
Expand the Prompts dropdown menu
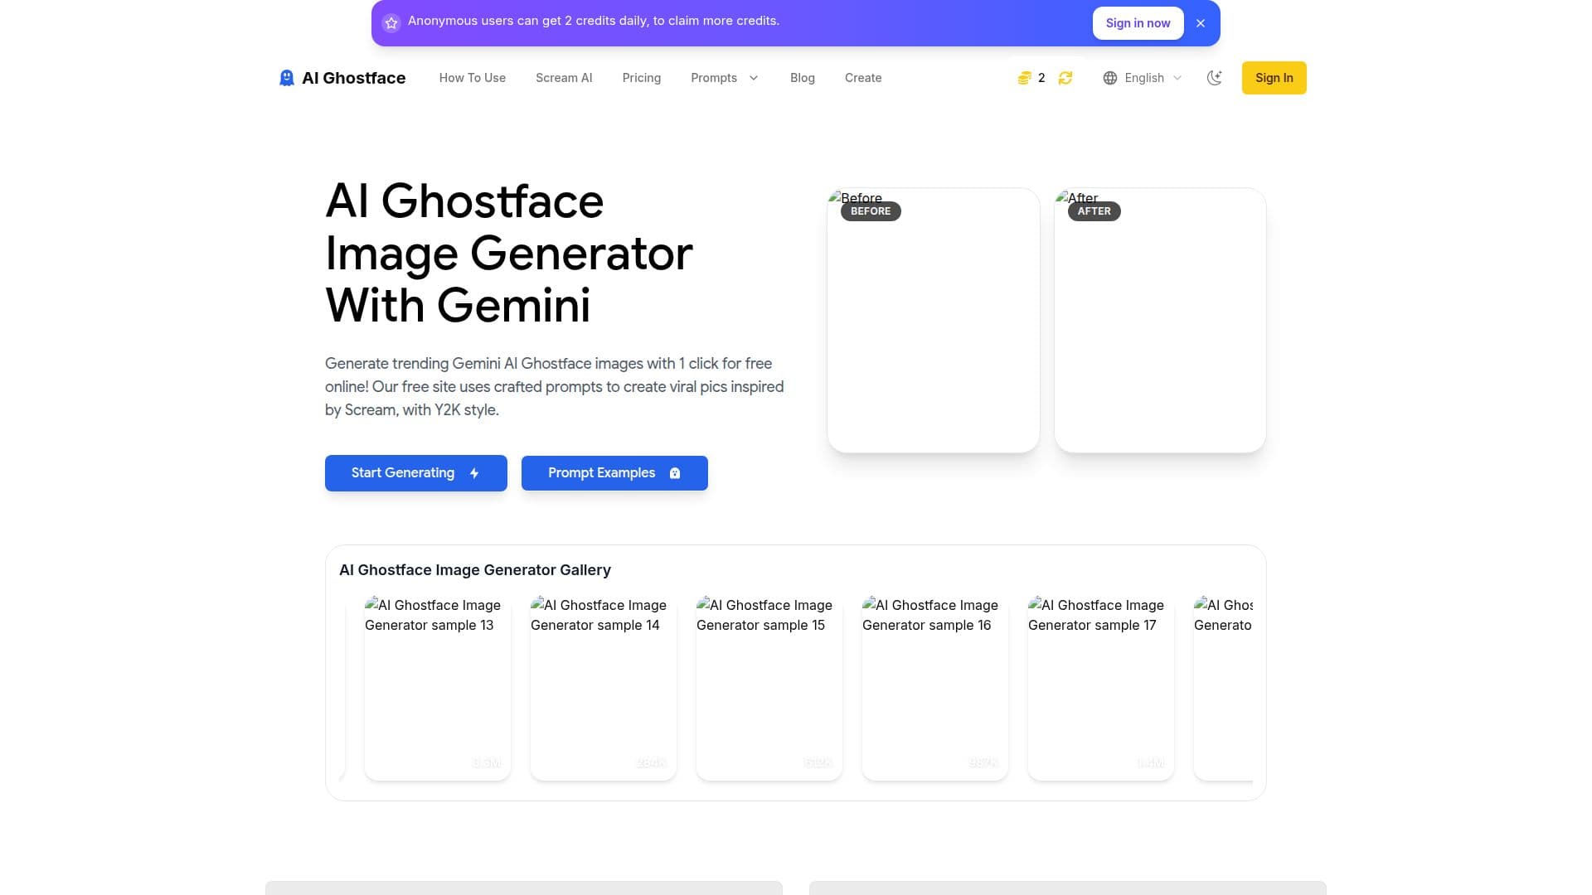(724, 78)
